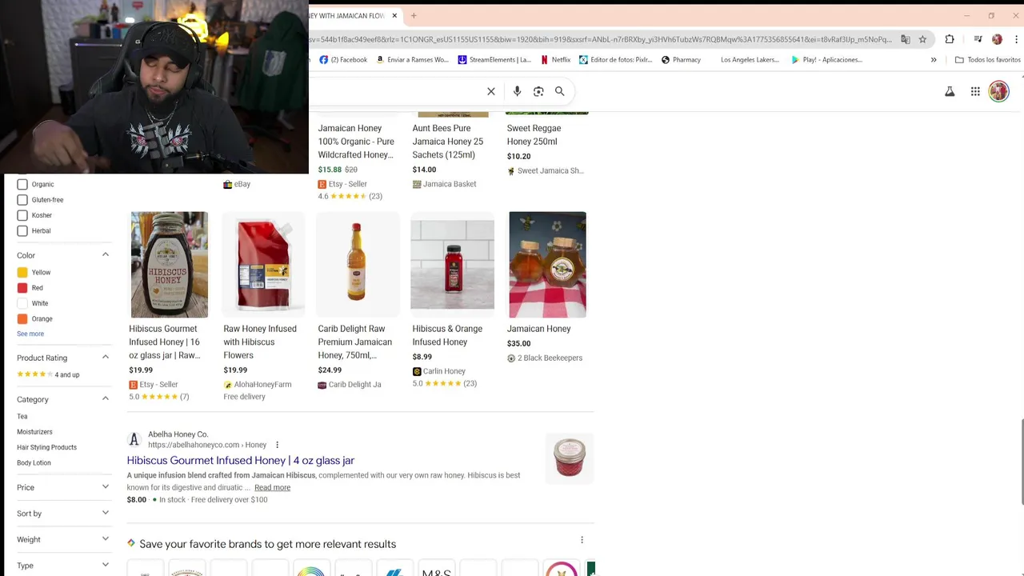Filter by Yellow color swatch
Image resolution: width=1024 pixels, height=576 pixels.
(22, 273)
